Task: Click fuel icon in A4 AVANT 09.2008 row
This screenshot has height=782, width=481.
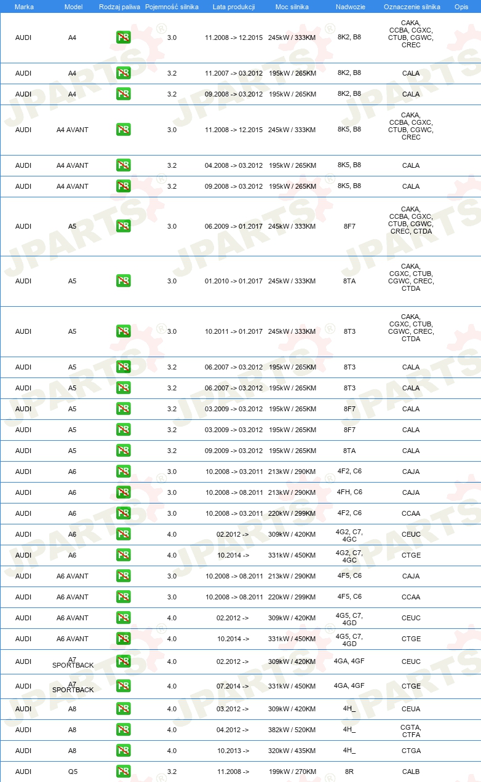Action: (x=124, y=186)
